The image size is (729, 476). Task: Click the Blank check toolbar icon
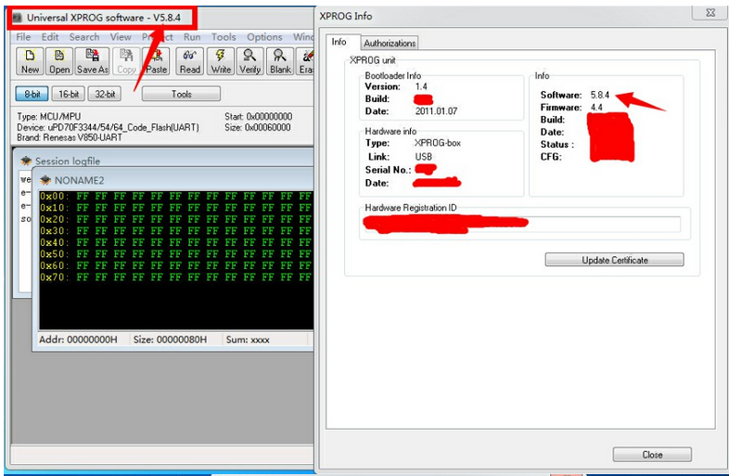coord(280,61)
